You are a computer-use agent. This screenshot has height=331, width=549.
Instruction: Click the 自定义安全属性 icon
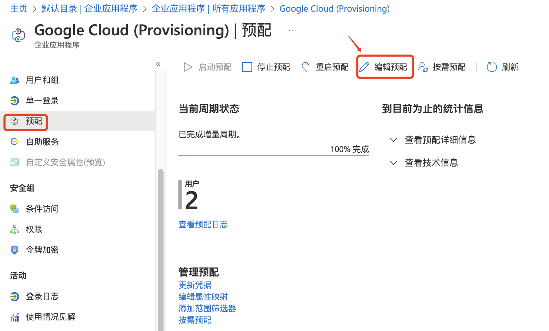tap(14, 162)
